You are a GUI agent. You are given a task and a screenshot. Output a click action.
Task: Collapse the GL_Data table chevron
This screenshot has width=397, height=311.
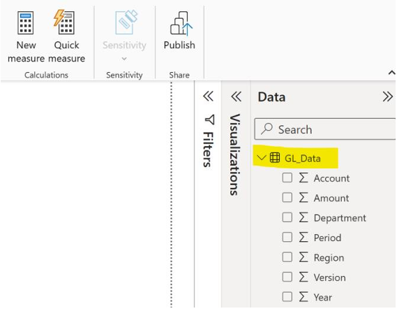tap(261, 157)
